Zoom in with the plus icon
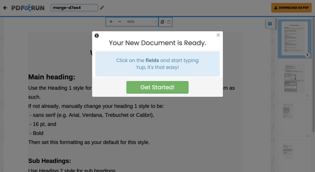Screen dimensions: 315x172 click(111, 22)
